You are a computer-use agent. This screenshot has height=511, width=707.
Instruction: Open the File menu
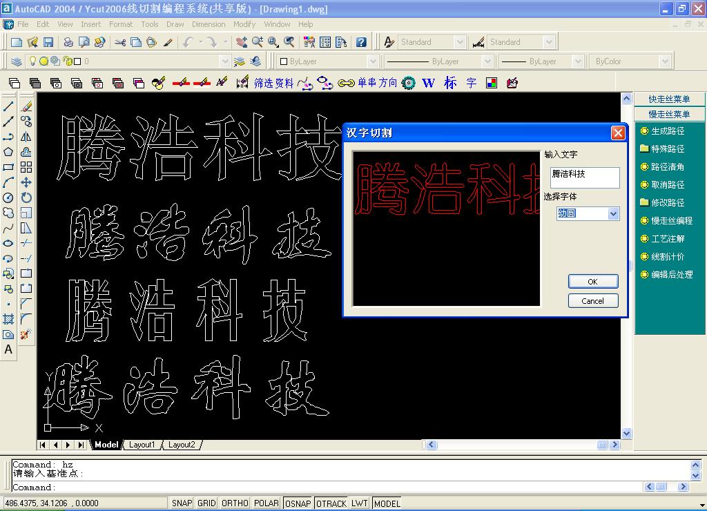pyautogui.click(x=23, y=24)
